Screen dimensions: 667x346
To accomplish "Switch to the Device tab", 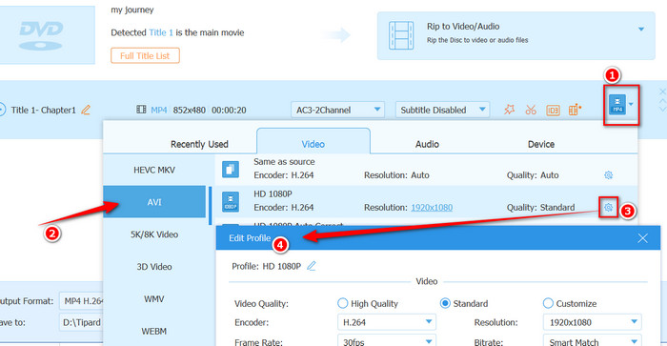I will point(541,144).
